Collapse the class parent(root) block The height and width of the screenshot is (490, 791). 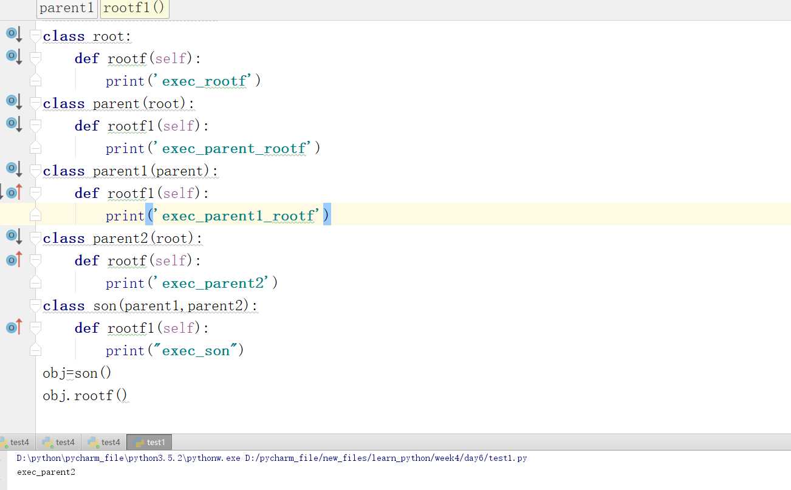coord(35,103)
